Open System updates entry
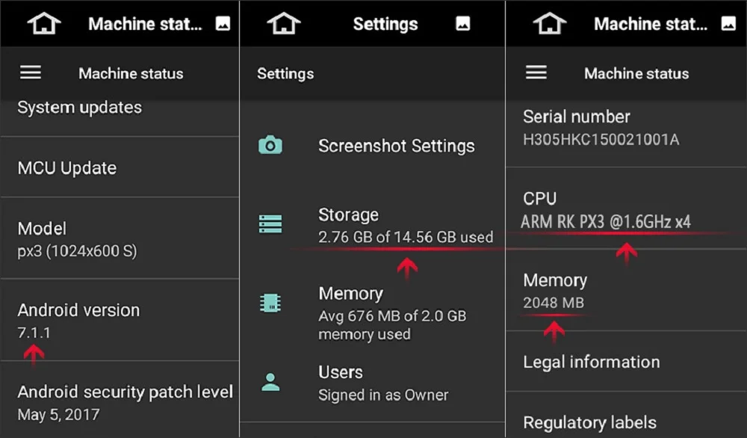Image resolution: width=747 pixels, height=438 pixels. (x=80, y=108)
